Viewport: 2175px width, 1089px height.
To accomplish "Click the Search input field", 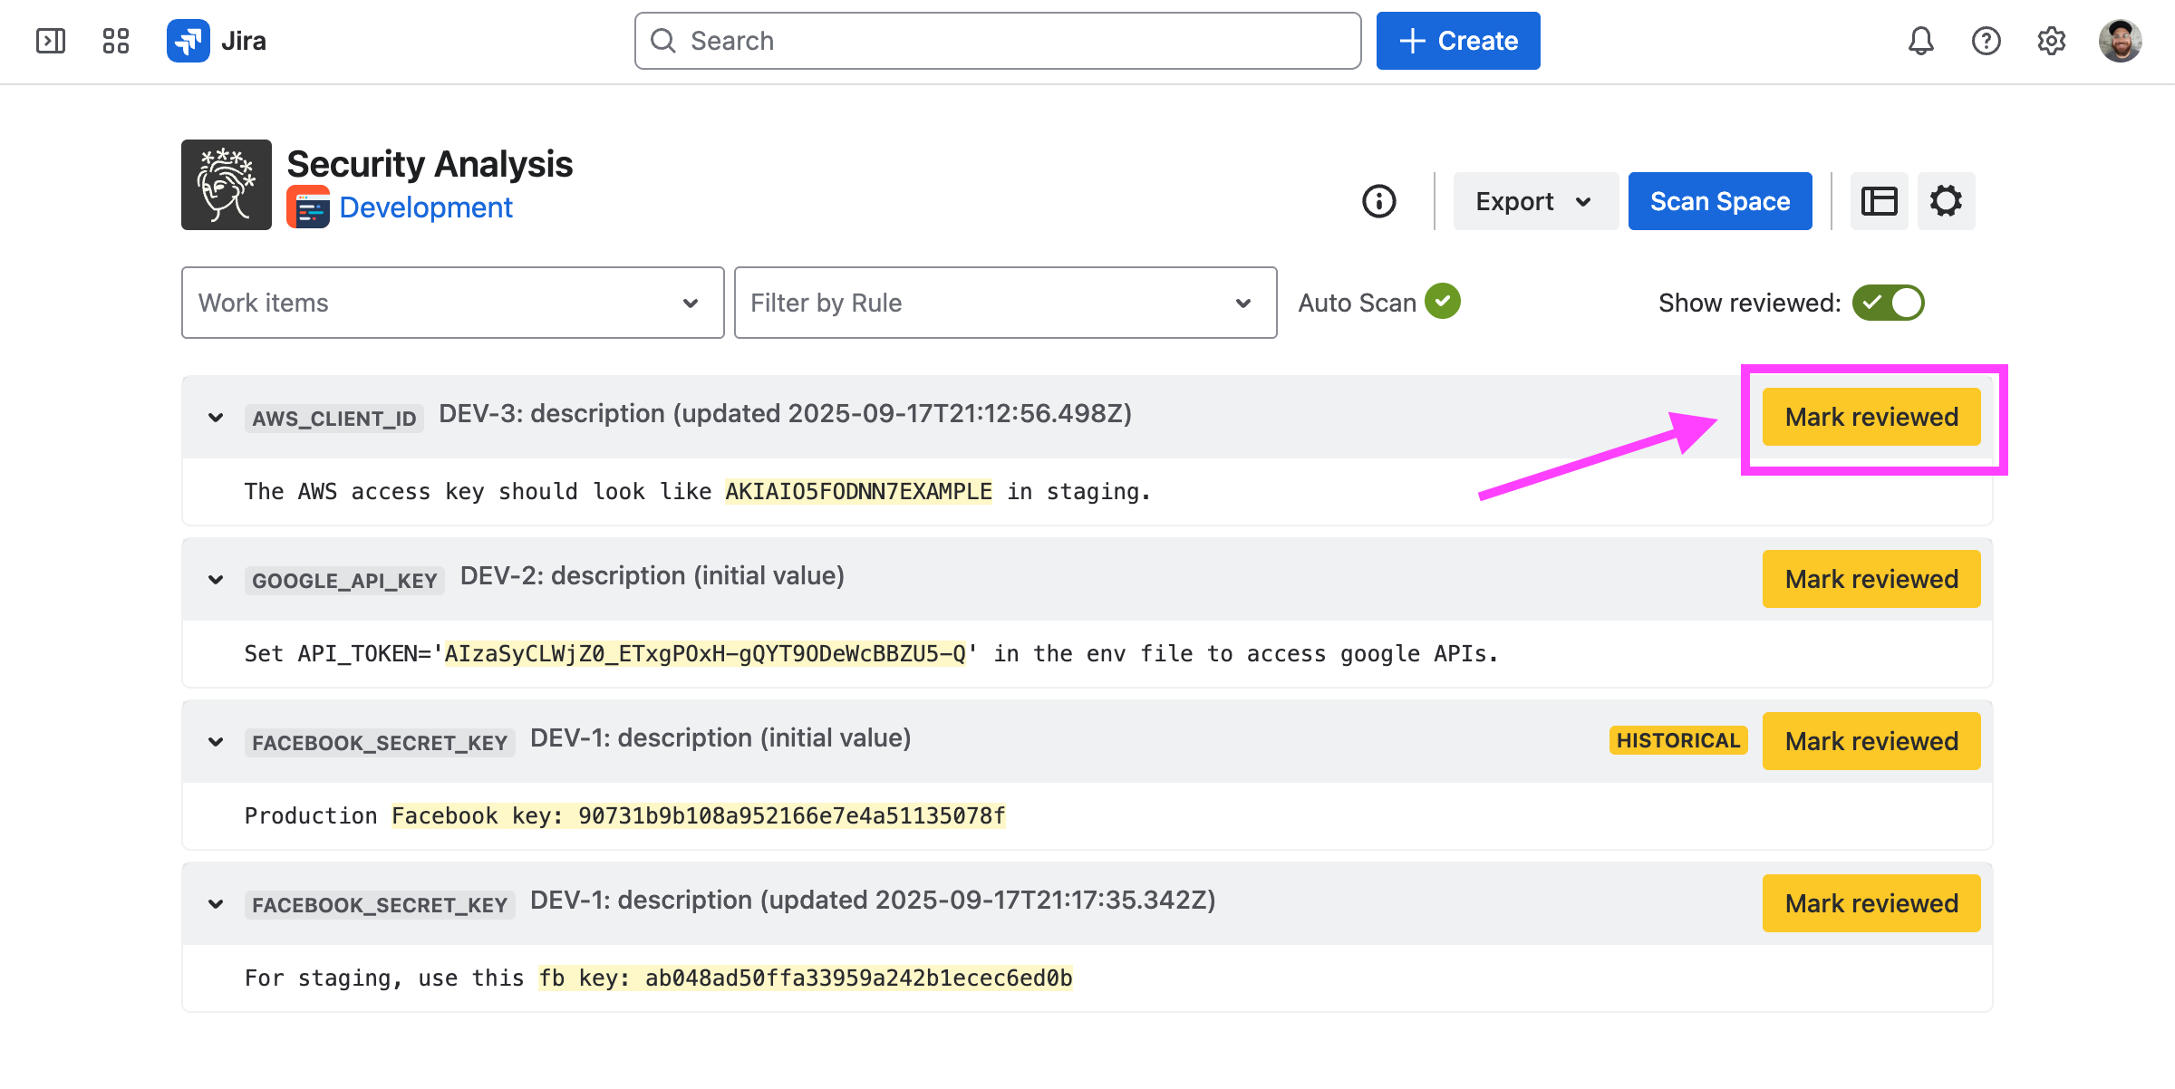I will click(997, 41).
